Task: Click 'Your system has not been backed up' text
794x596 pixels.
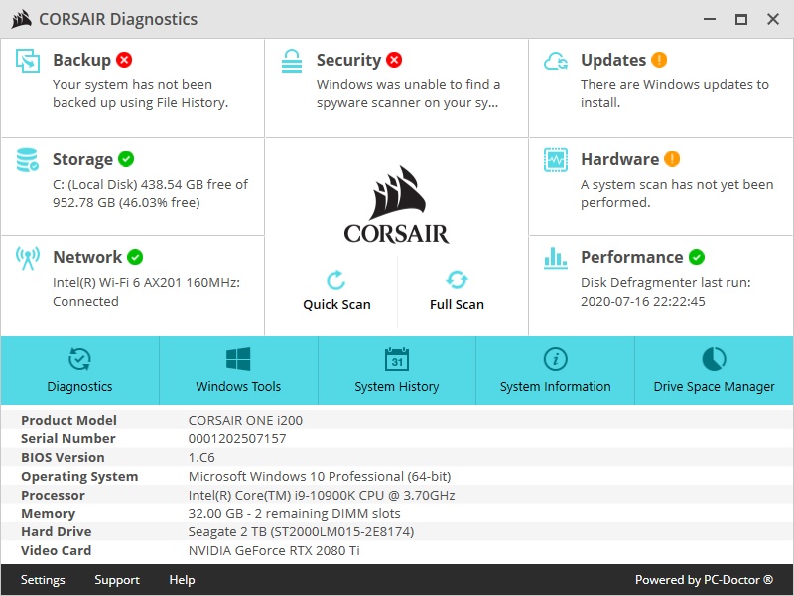Action: (140, 93)
